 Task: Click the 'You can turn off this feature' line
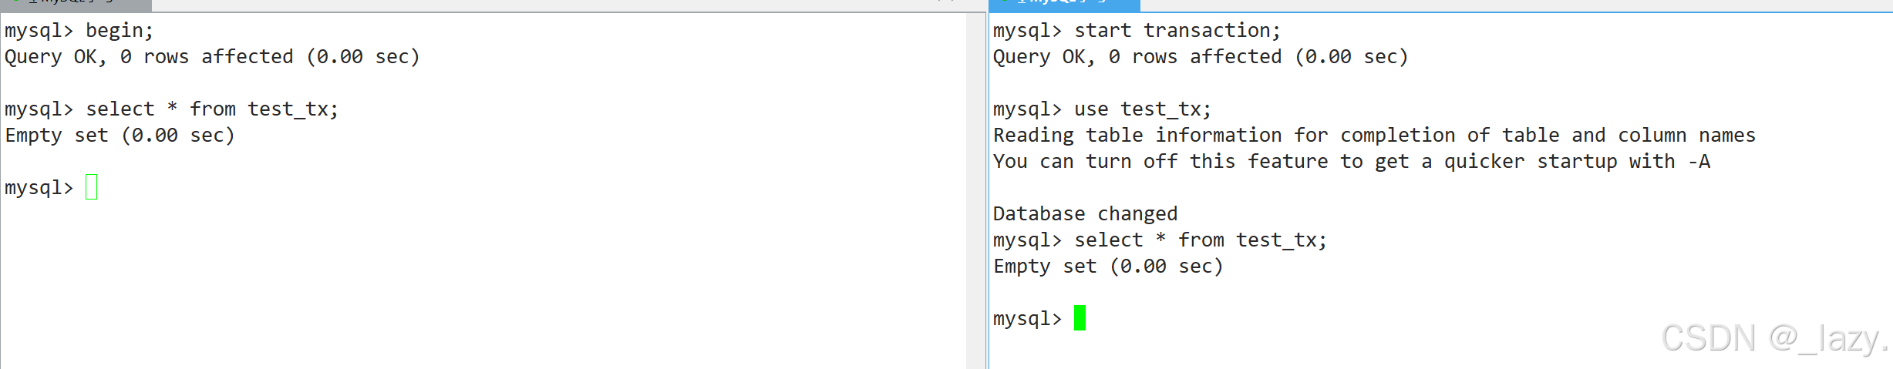point(1351,162)
